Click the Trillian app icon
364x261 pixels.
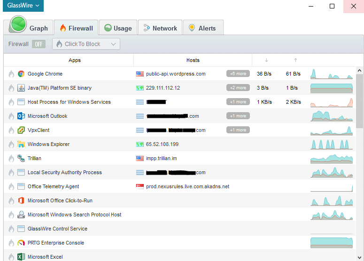[21, 158]
